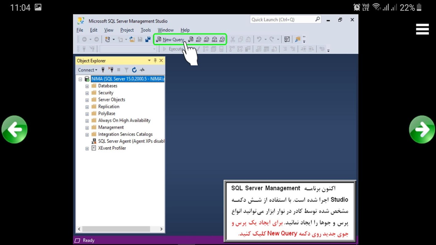Image resolution: width=436 pixels, height=245 pixels.
Task: Open a Database Engine Query from toolbar
Action: coord(191,40)
